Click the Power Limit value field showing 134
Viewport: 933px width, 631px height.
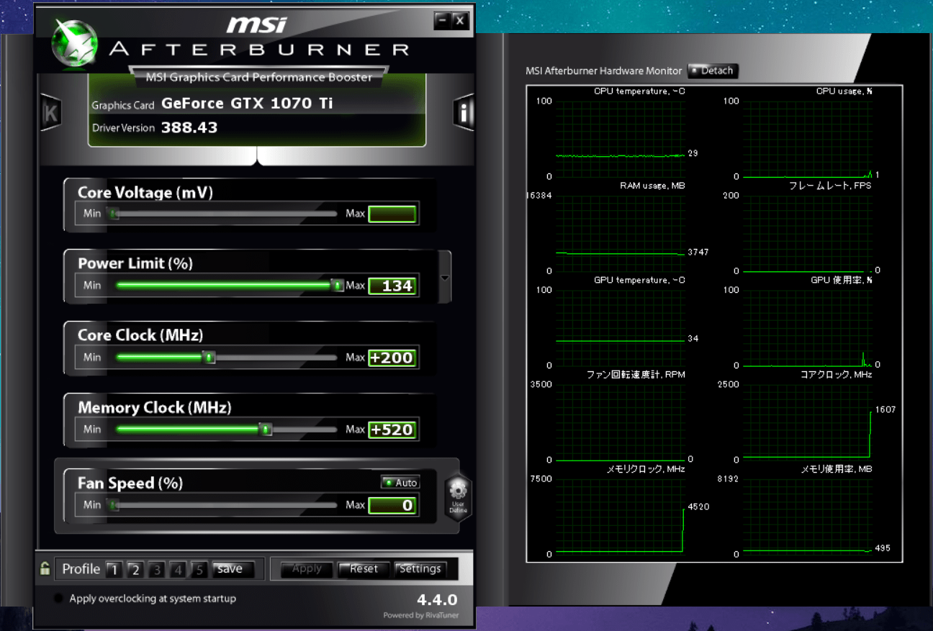coord(392,286)
